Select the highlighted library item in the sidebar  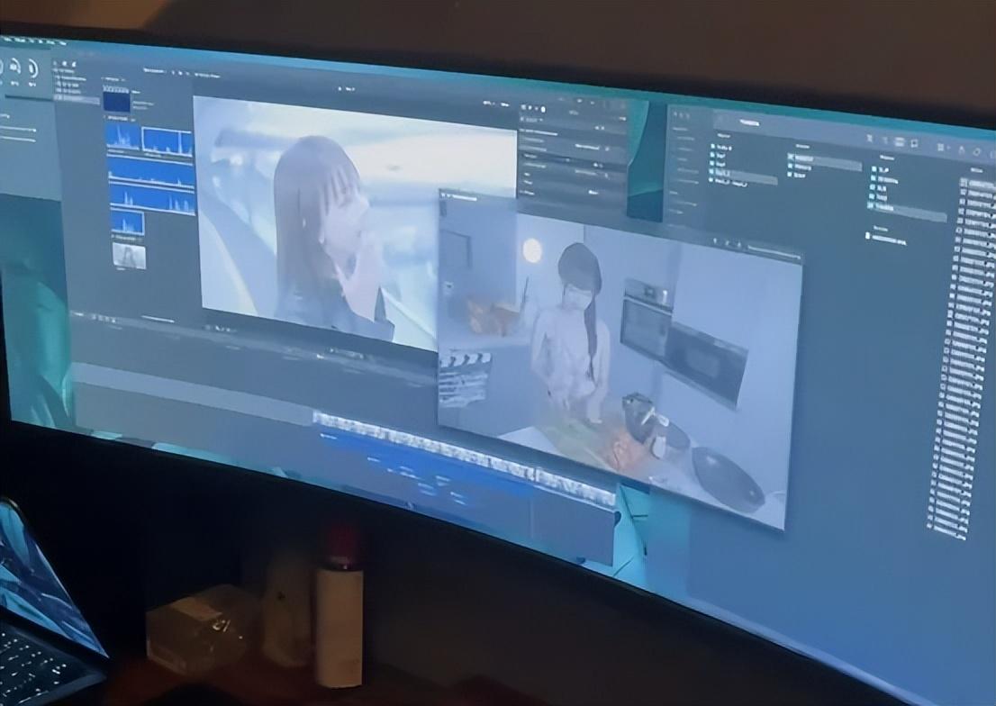click(77, 97)
